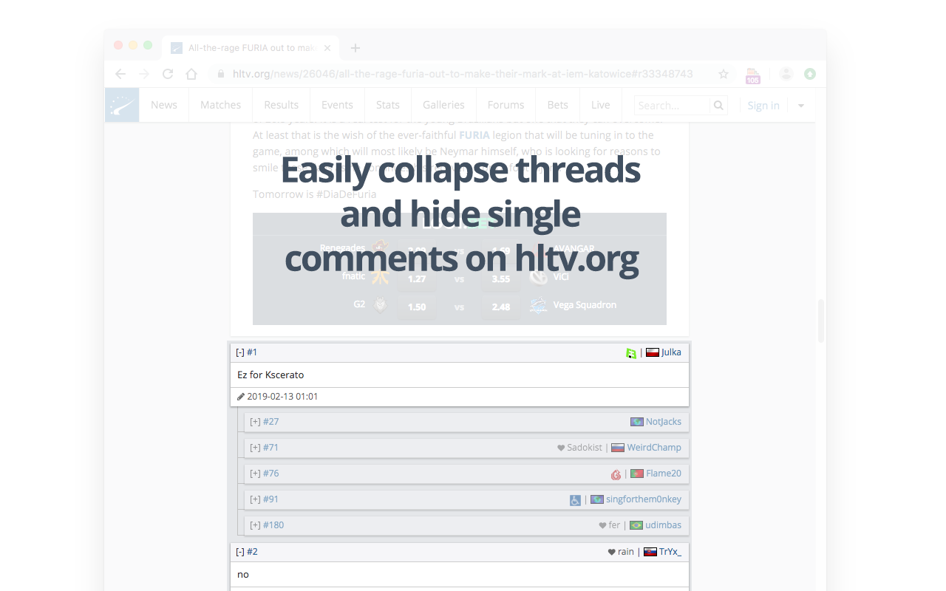Open singforthem0nkey user profile
This screenshot has width=946, height=591.
pos(644,499)
